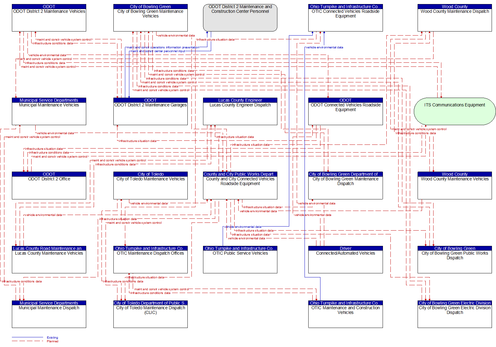
Task: Click 'City of Bowling Green Maintenance Vehicles' label
Action: tap(151, 14)
